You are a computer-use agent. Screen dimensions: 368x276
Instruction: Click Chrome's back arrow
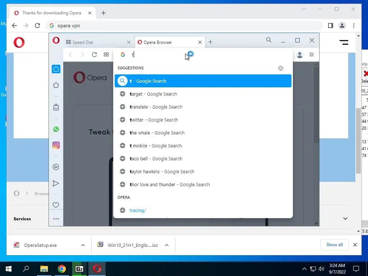[x=14, y=26]
